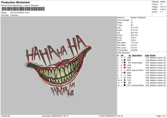Click the cream swatch for code 1123

[x=125, y=75]
